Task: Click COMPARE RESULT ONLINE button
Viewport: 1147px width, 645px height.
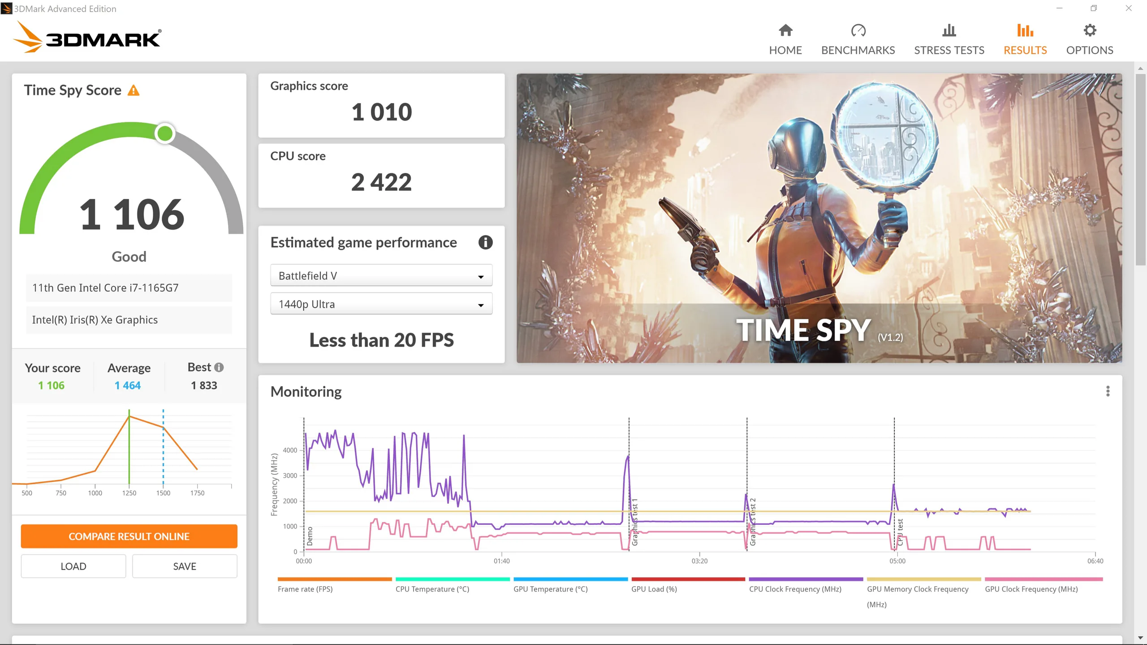Action: point(129,536)
